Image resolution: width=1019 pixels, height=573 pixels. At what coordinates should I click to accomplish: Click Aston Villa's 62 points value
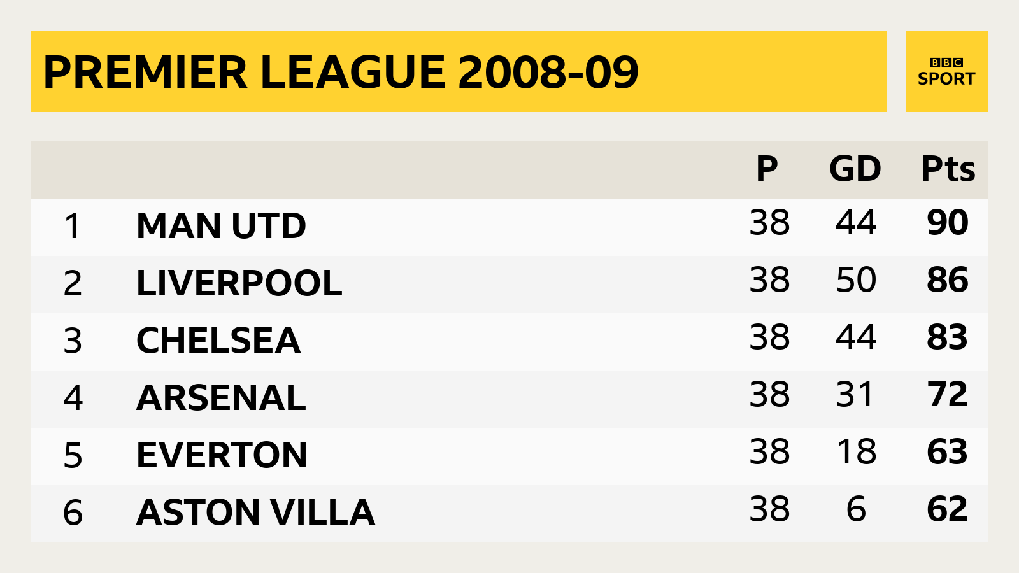(x=948, y=509)
